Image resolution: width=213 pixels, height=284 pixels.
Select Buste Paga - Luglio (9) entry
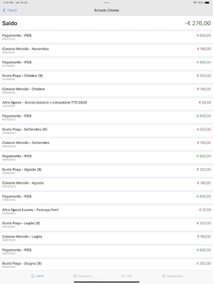click(x=21, y=223)
